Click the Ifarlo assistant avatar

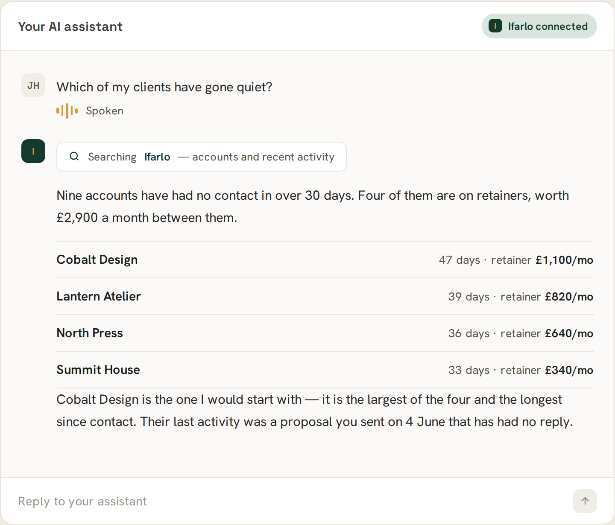point(33,151)
